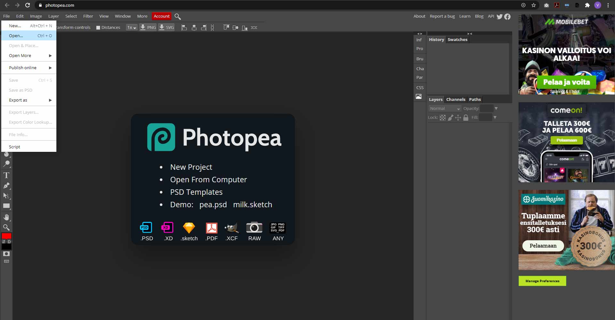Viewport: 615px width, 320px height.
Task: Click the Manage Preferences button
Action: pos(542,281)
